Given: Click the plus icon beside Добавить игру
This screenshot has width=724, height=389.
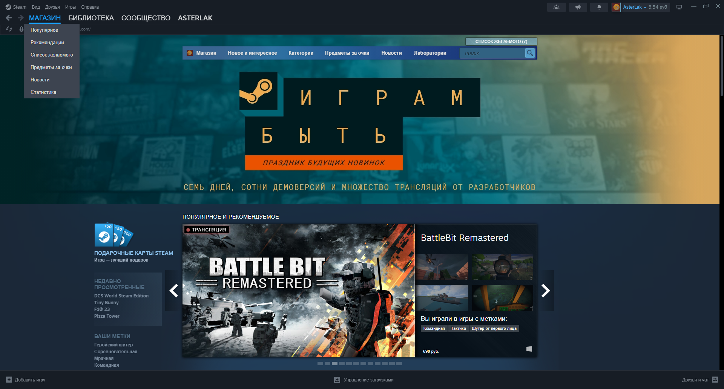Looking at the screenshot, I should pyautogui.click(x=9, y=380).
